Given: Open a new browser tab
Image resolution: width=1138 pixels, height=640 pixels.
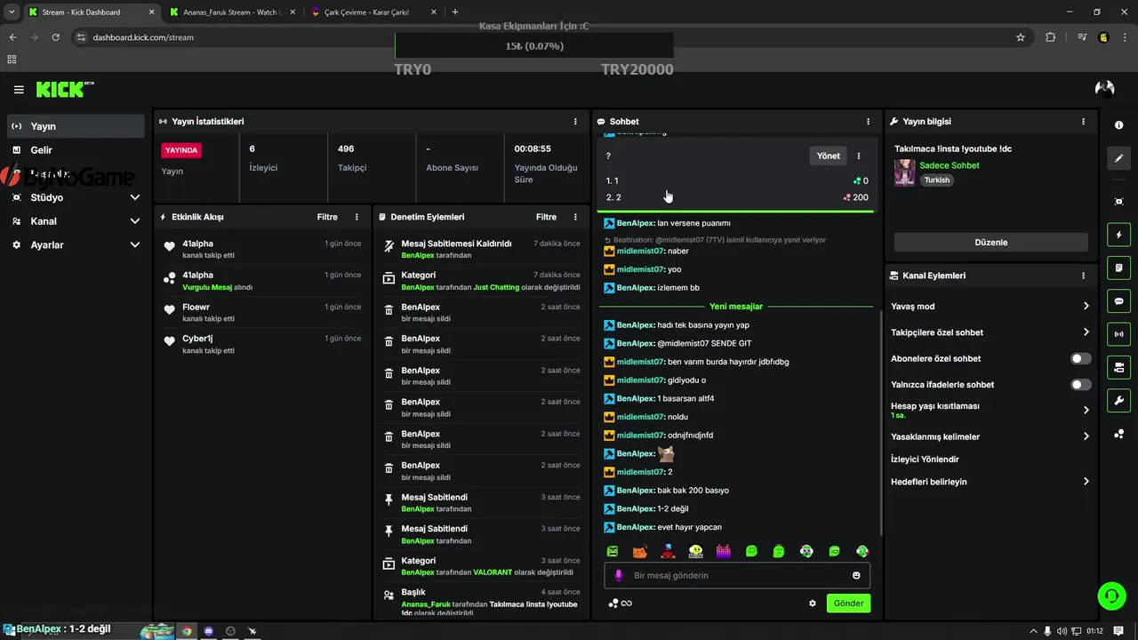Looking at the screenshot, I should pos(455,12).
